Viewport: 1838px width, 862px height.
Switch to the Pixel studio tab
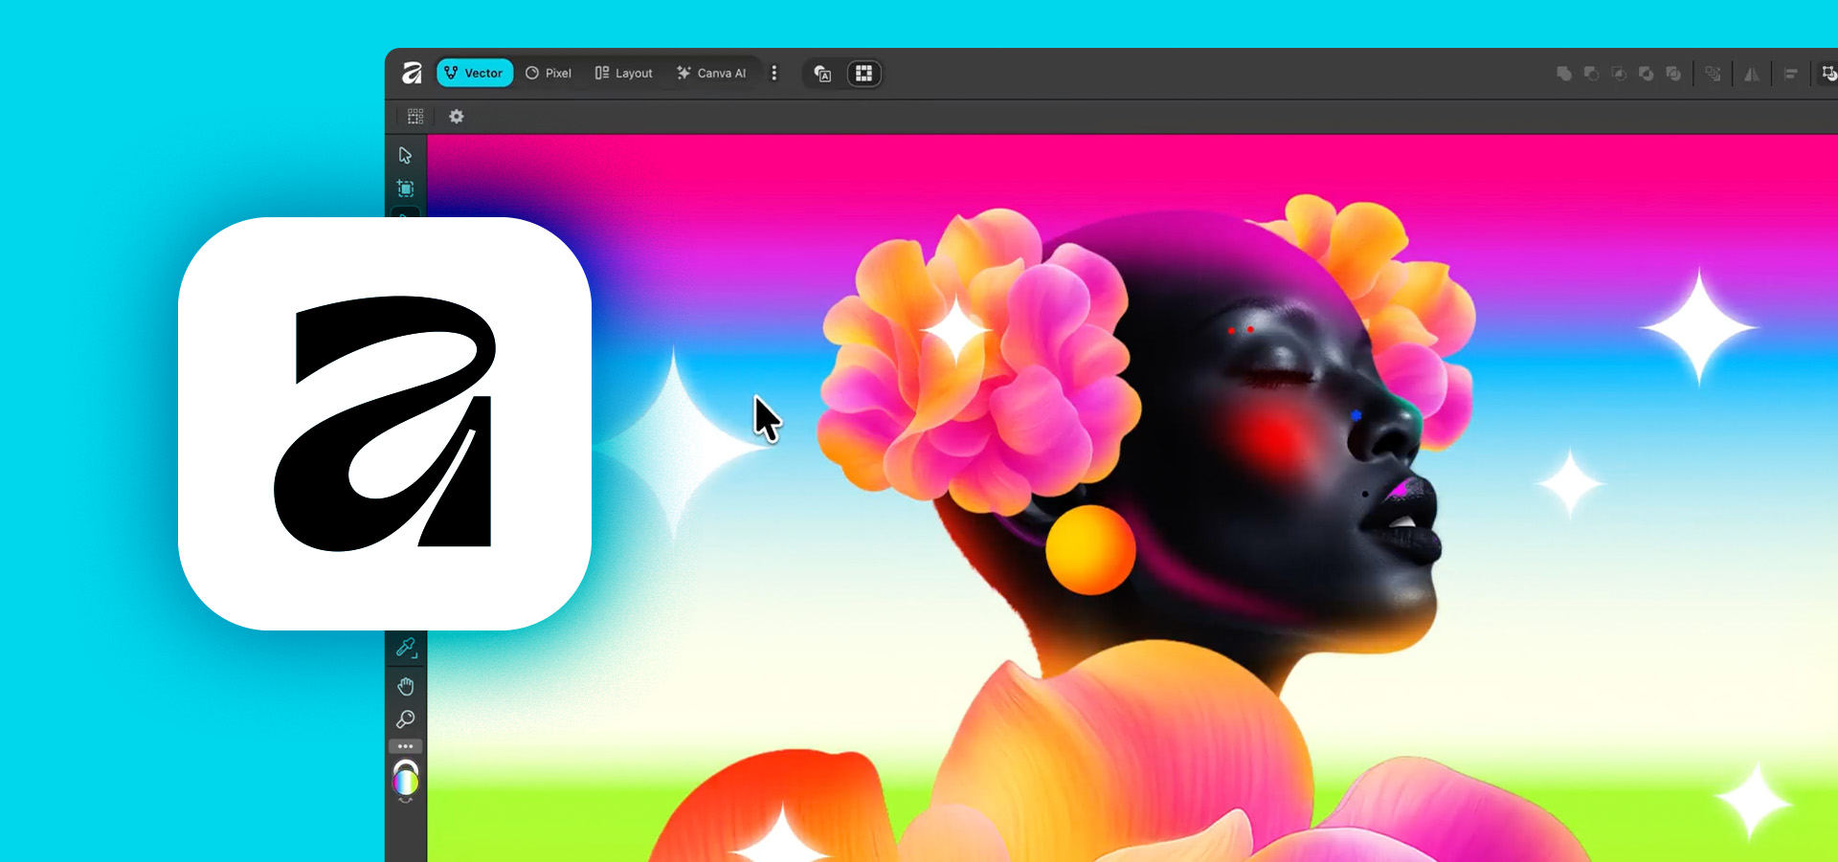coord(549,73)
